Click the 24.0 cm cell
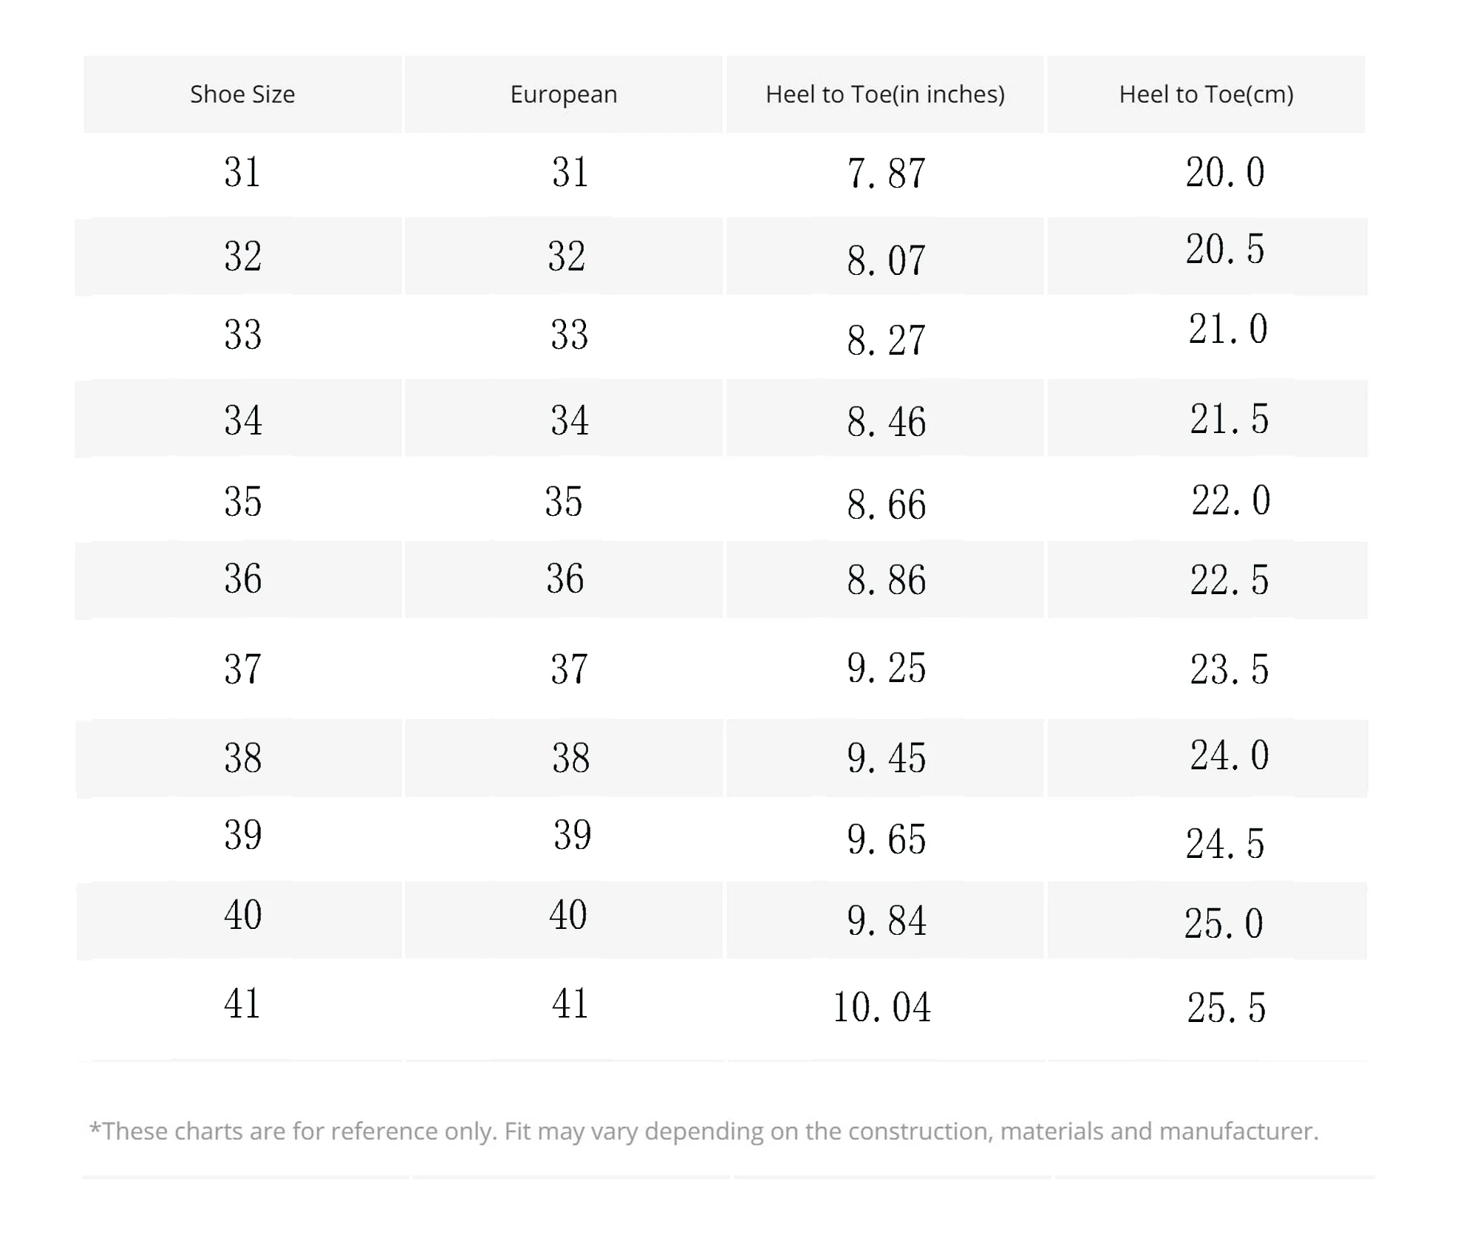 pos(1228,755)
